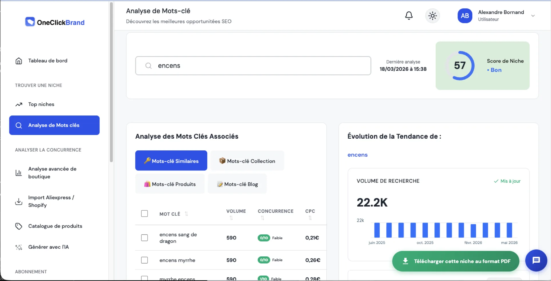
Task: Check the encens sang de dragon row
Action: pyautogui.click(x=144, y=238)
